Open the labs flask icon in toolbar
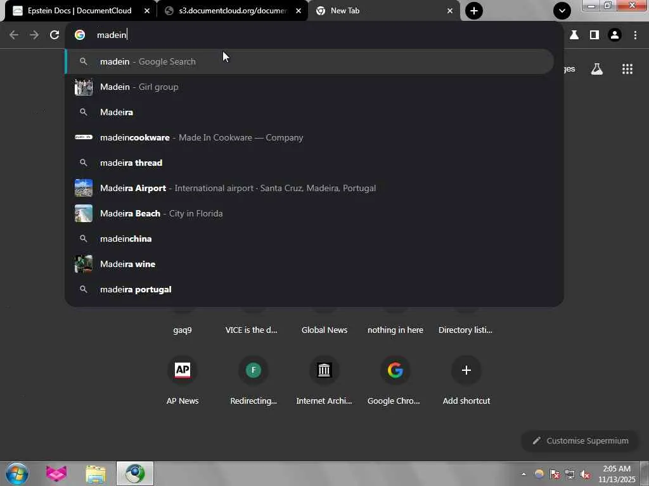 [574, 35]
